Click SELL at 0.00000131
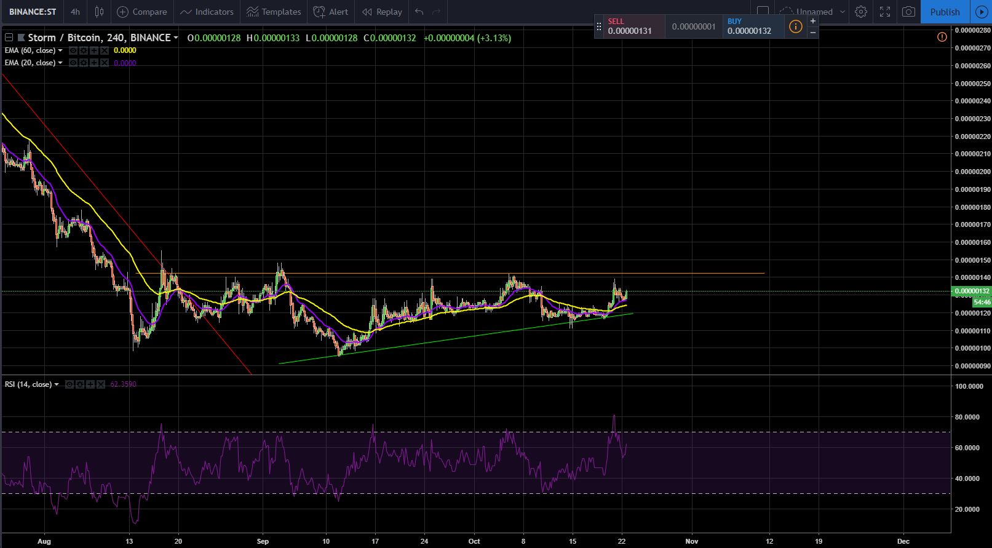Viewport: 992px width, 548px height. (x=633, y=26)
